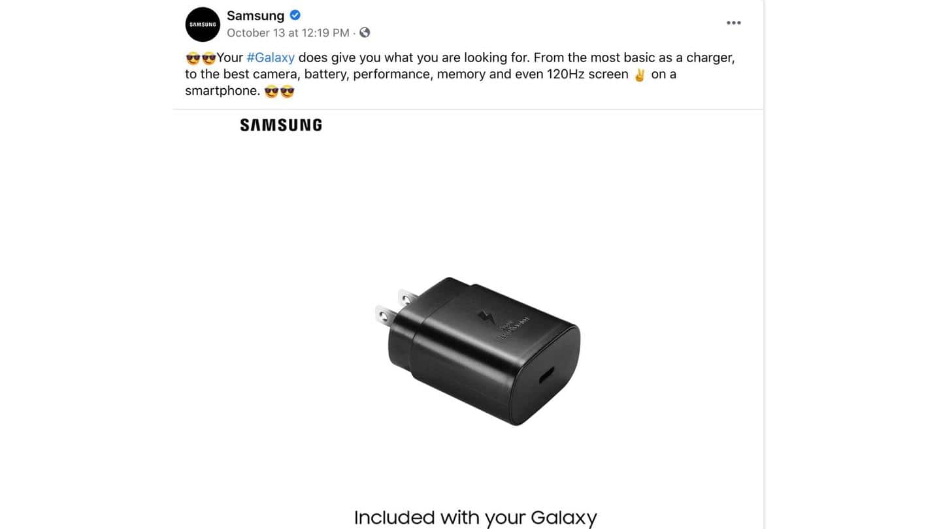The height and width of the screenshot is (529, 941).
Task: Click the sunglasses emojis before 'Your'
Action: 201,57
